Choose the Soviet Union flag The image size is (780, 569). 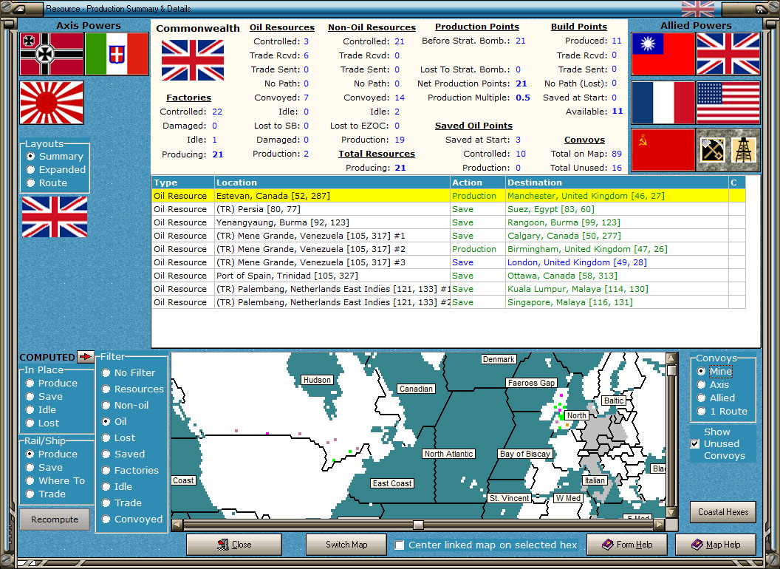(x=663, y=150)
